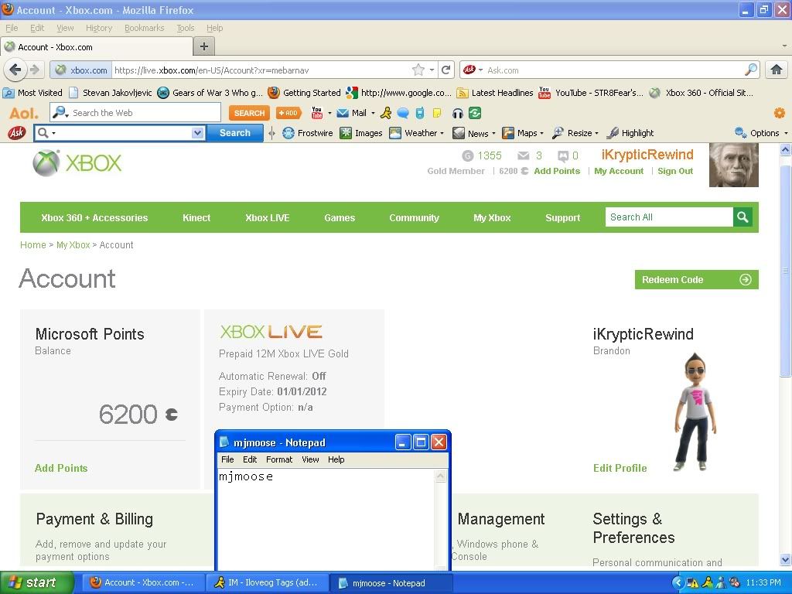Click the page scrollbar down arrow
This screenshot has height=594, width=792.
(x=785, y=560)
